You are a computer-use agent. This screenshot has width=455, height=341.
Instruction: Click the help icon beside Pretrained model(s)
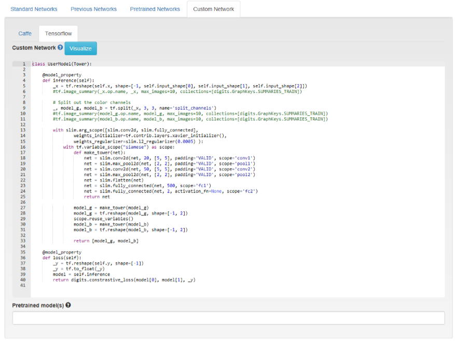(68, 305)
